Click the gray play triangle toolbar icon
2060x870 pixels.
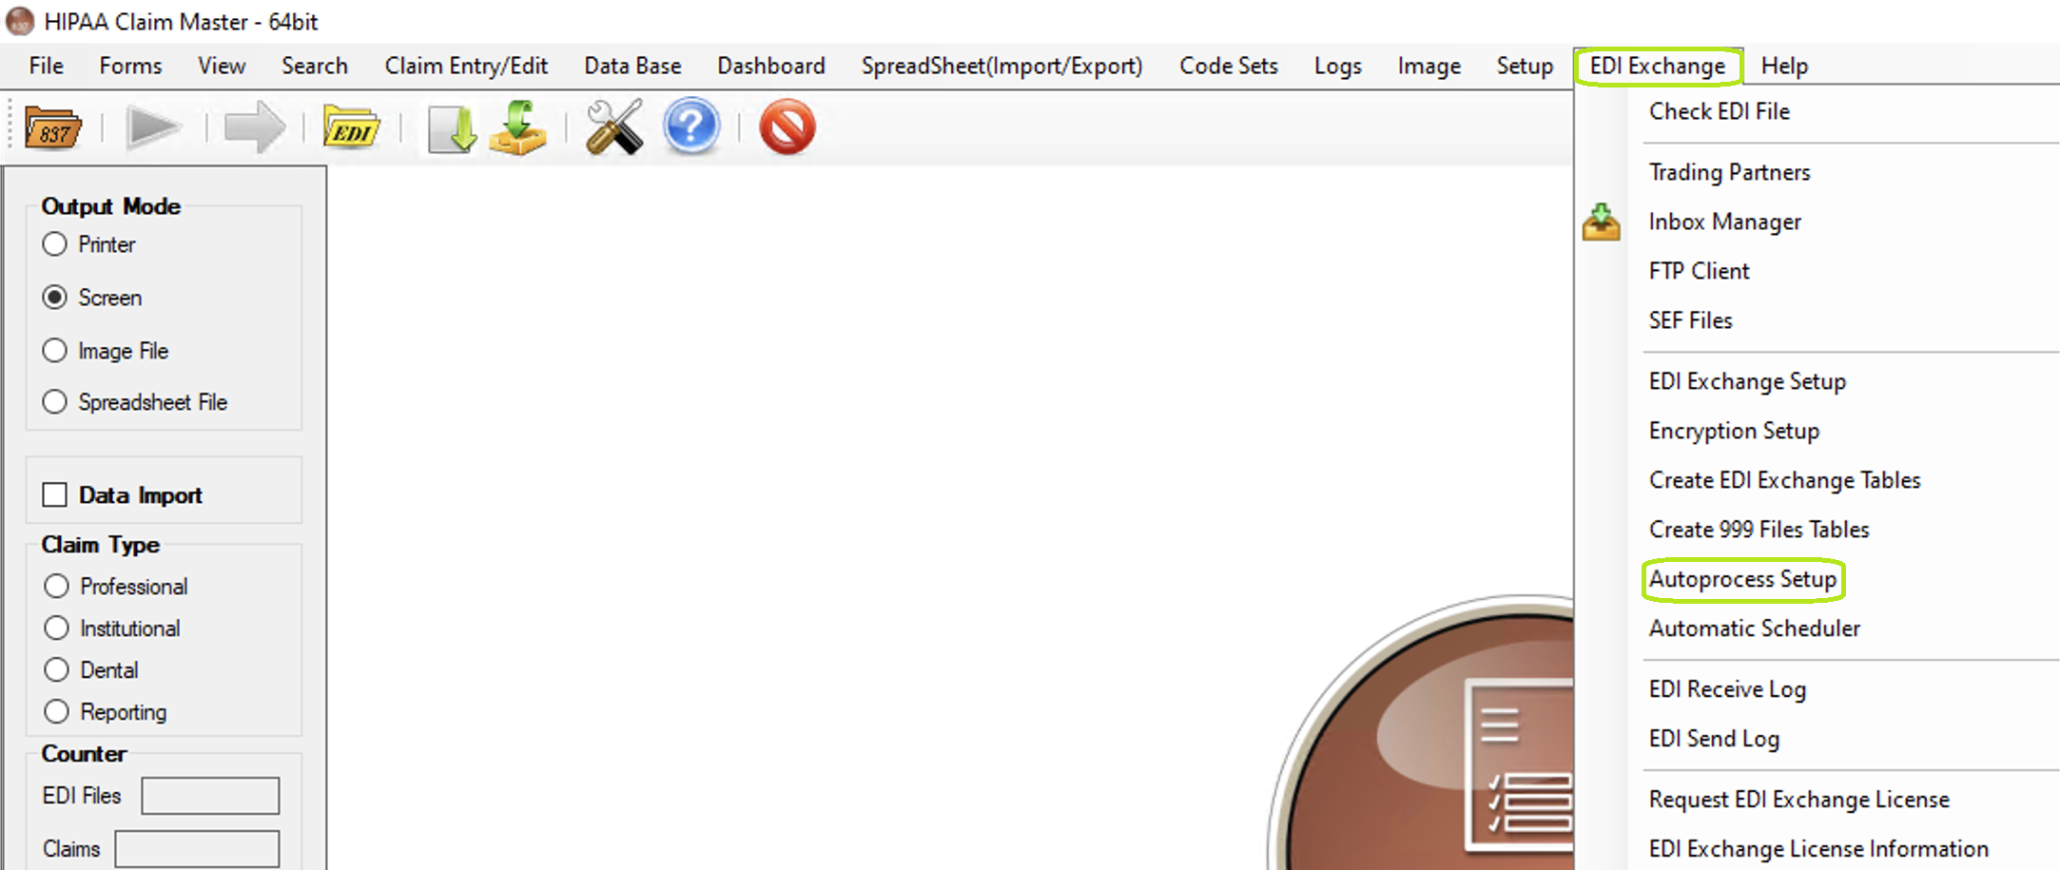coord(153,127)
